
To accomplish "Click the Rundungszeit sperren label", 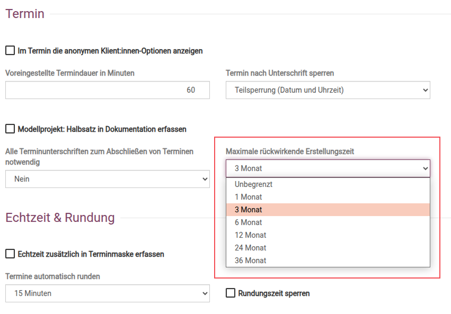I will pos(273,293).
